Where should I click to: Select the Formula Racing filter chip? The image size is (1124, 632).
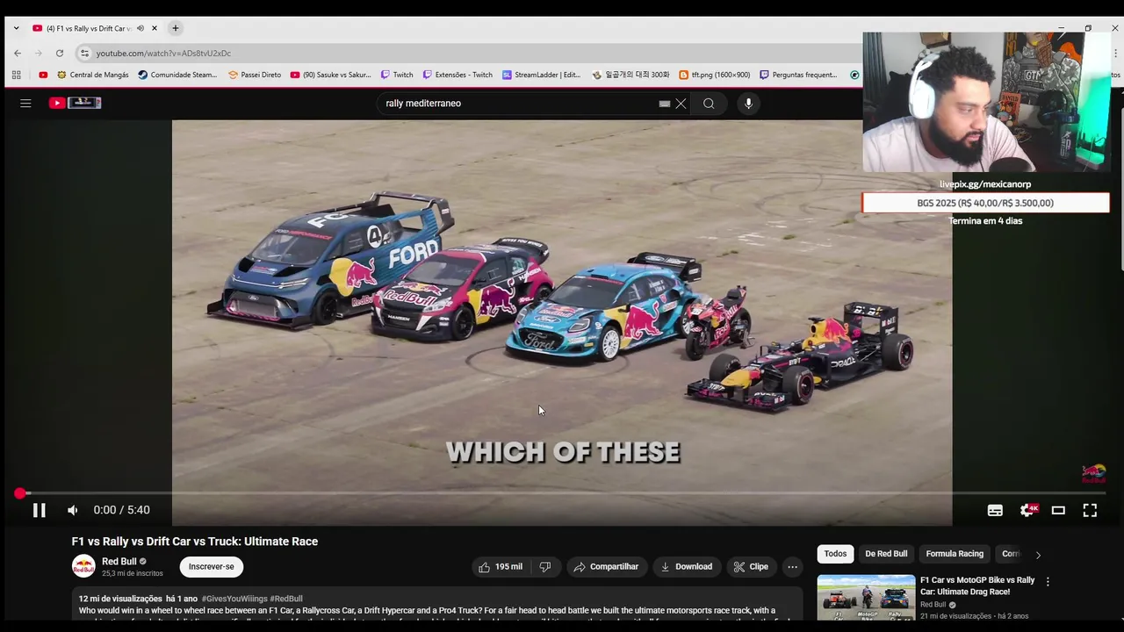(955, 554)
